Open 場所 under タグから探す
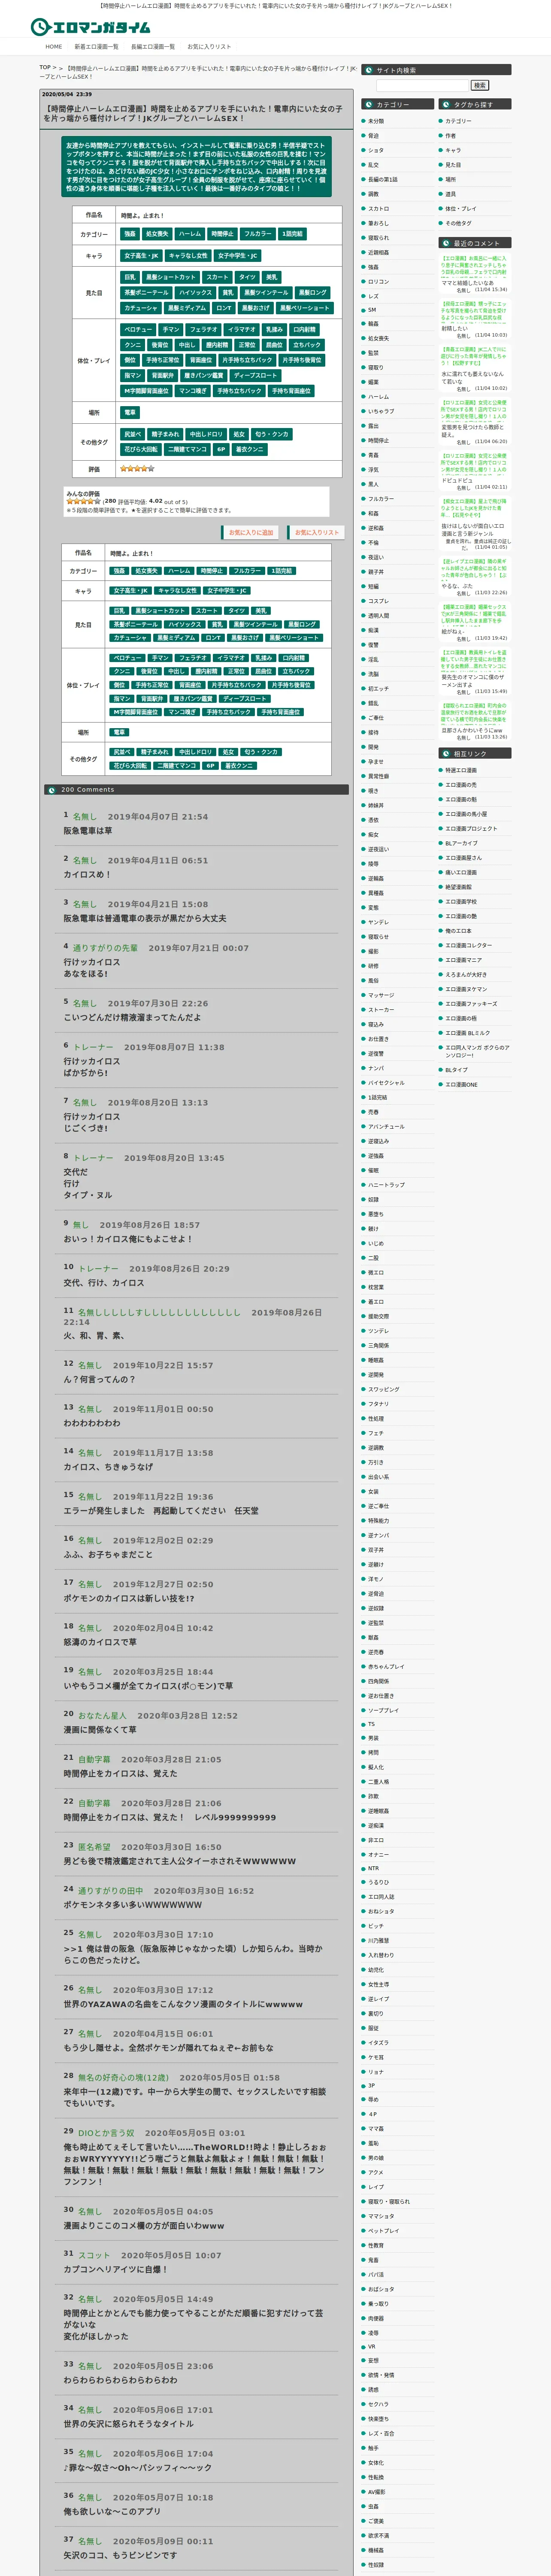The image size is (551, 2576). (x=451, y=179)
